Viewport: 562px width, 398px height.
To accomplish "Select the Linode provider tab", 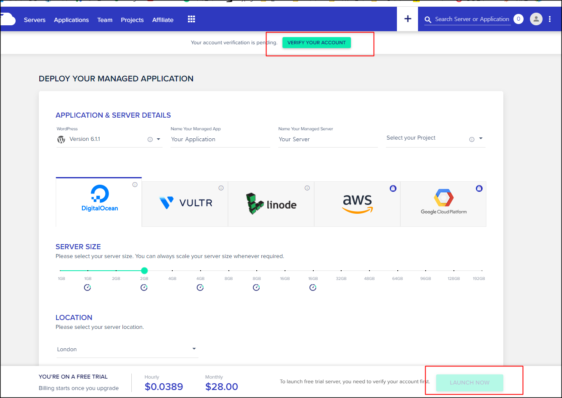I will pyautogui.click(x=271, y=204).
